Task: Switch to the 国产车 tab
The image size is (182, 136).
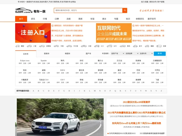Action: [88, 54]
